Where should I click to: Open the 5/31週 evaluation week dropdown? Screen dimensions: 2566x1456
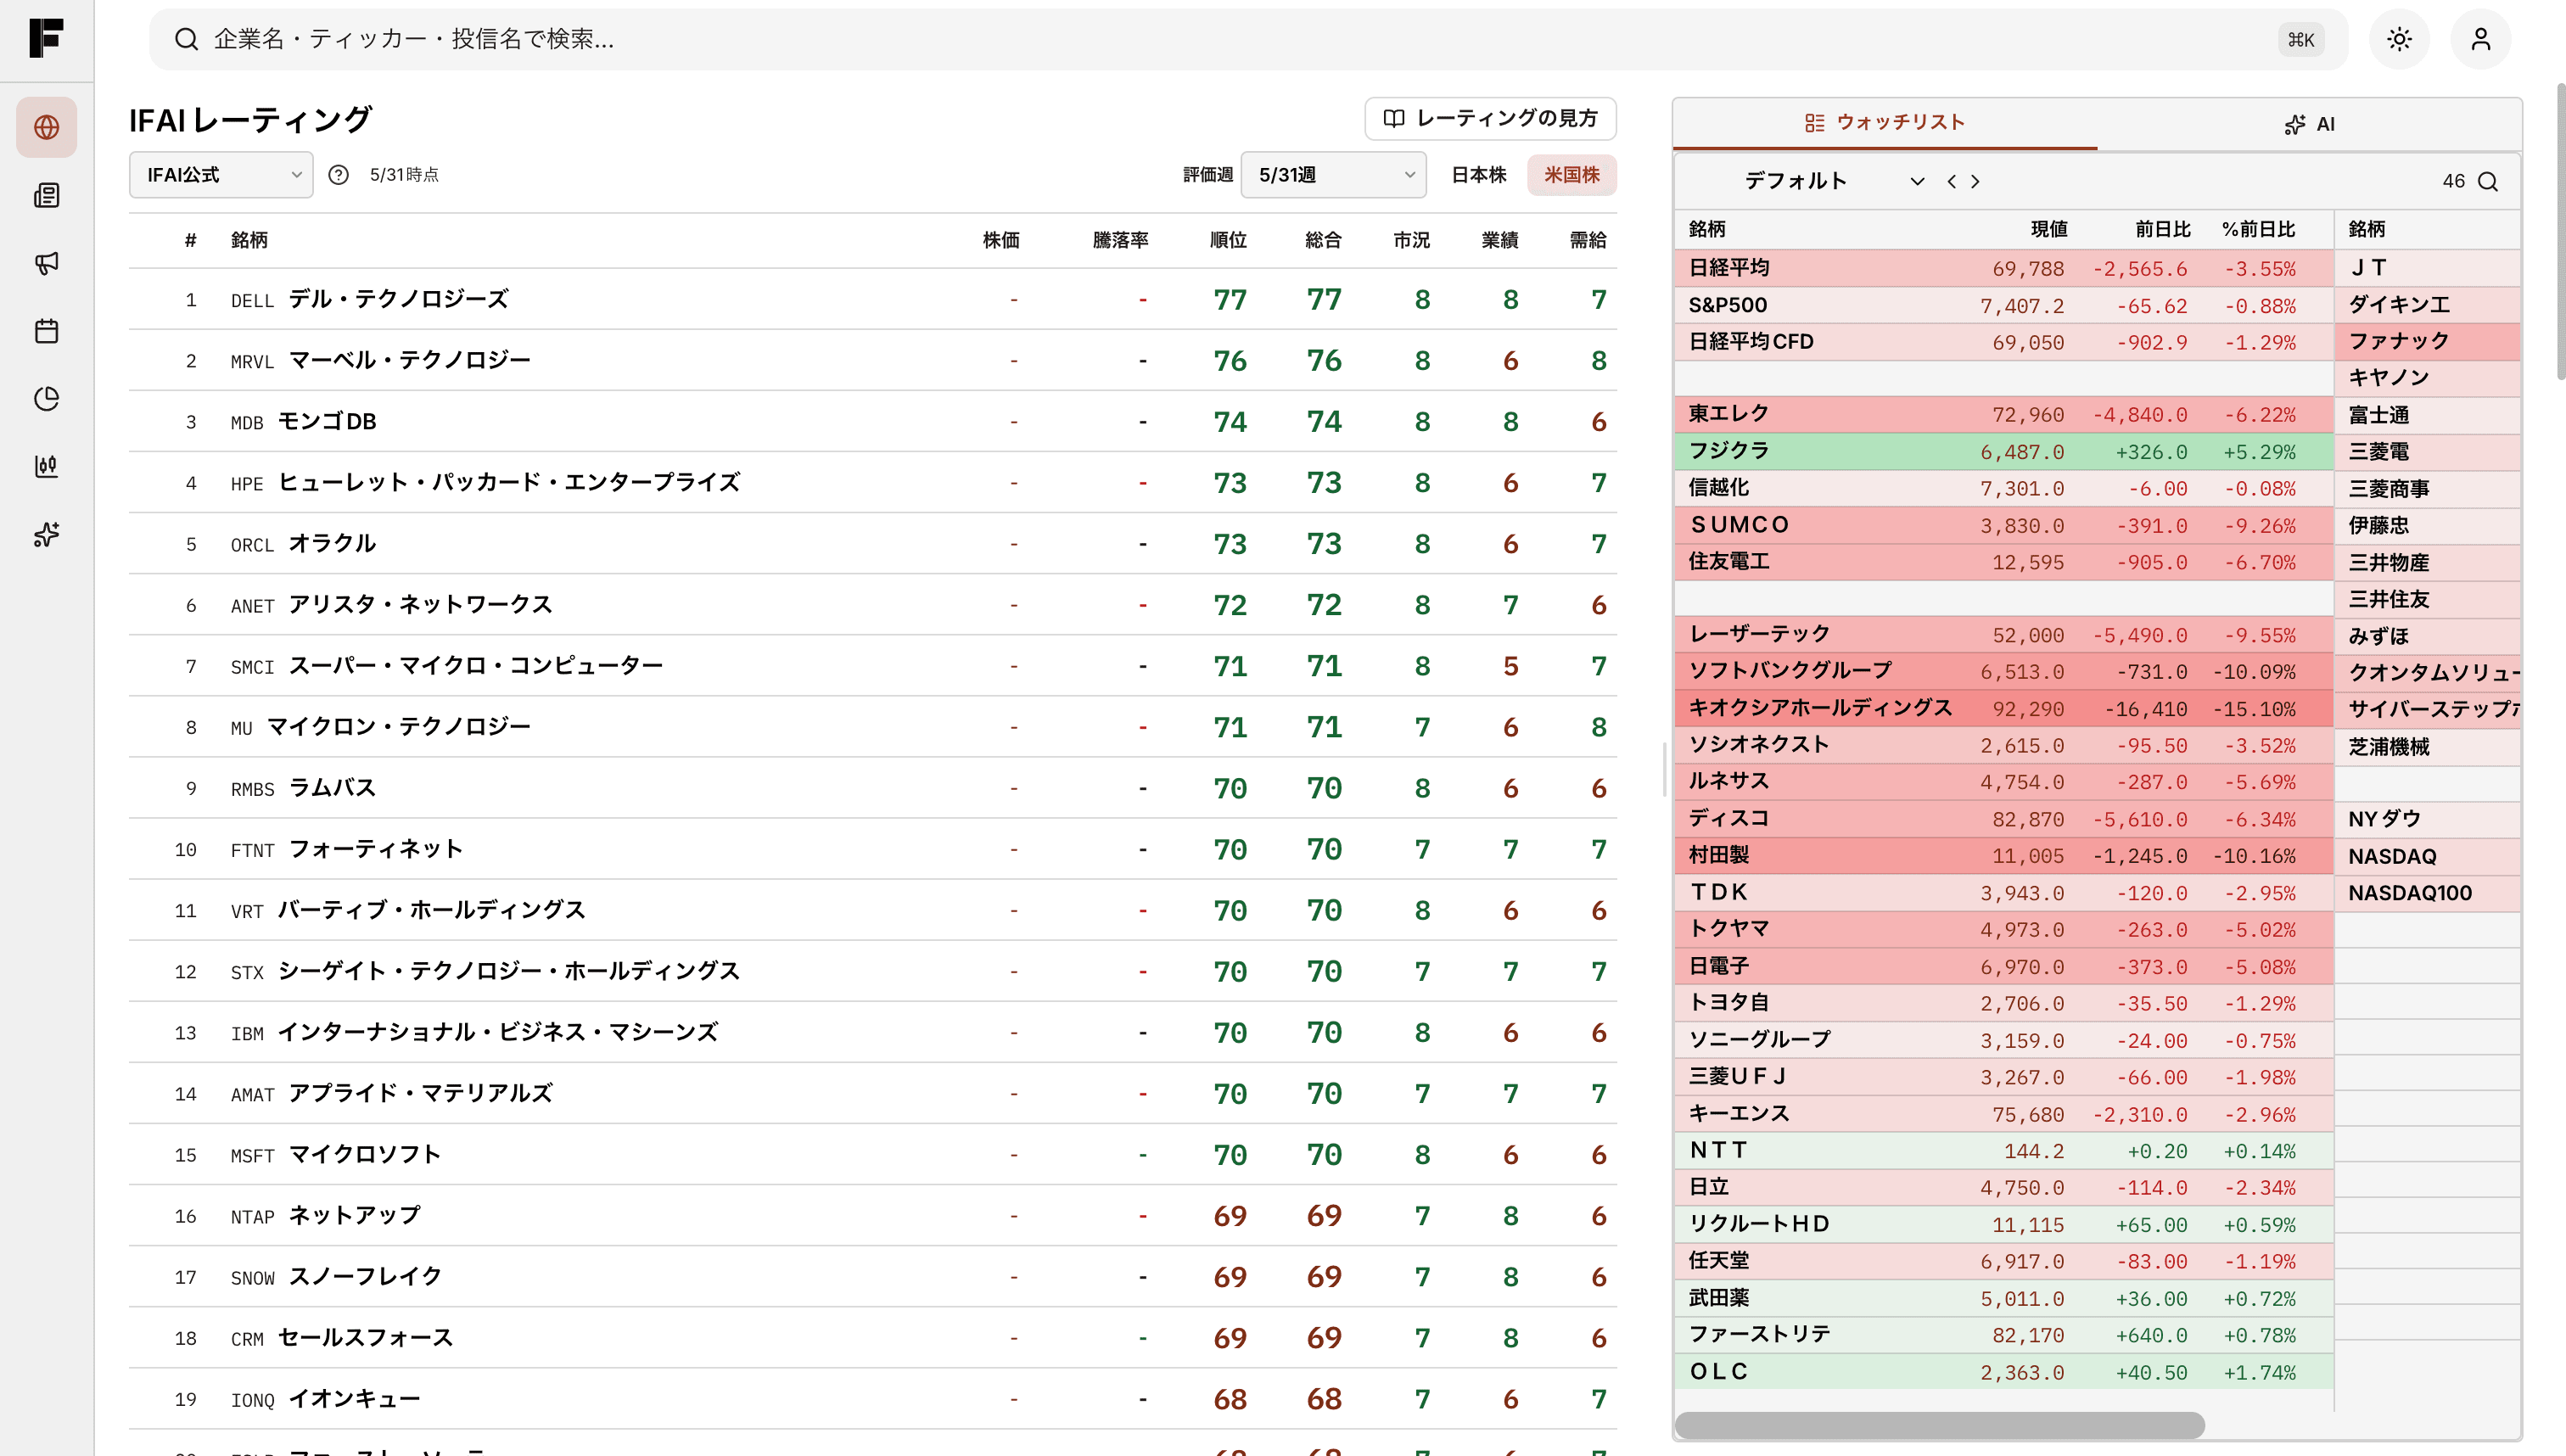click(x=1333, y=175)
